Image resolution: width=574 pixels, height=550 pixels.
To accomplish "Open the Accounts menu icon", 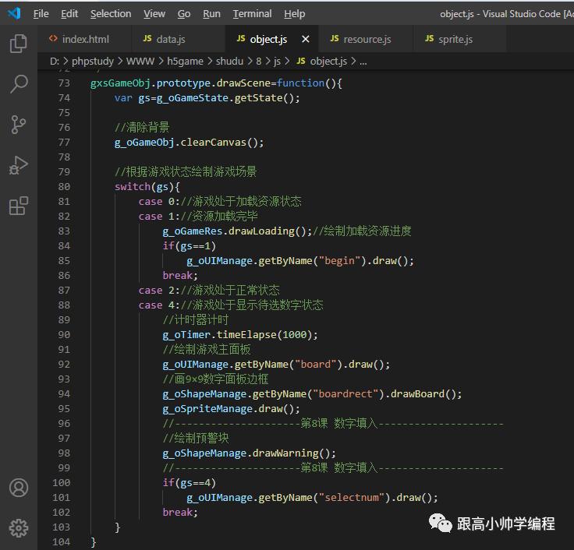I will click(19, 488).
